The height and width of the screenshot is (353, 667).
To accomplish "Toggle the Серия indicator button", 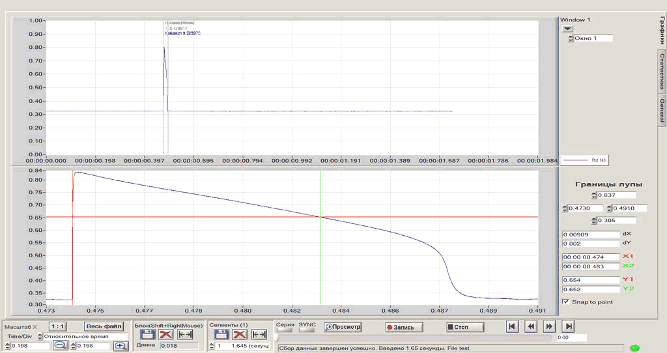I will tap(285, 330).
